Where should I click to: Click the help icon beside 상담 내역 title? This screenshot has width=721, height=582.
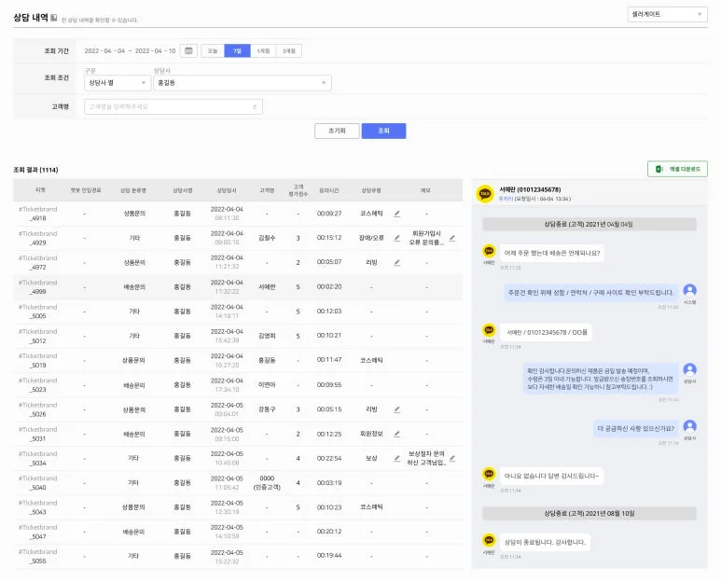point(53,18)
